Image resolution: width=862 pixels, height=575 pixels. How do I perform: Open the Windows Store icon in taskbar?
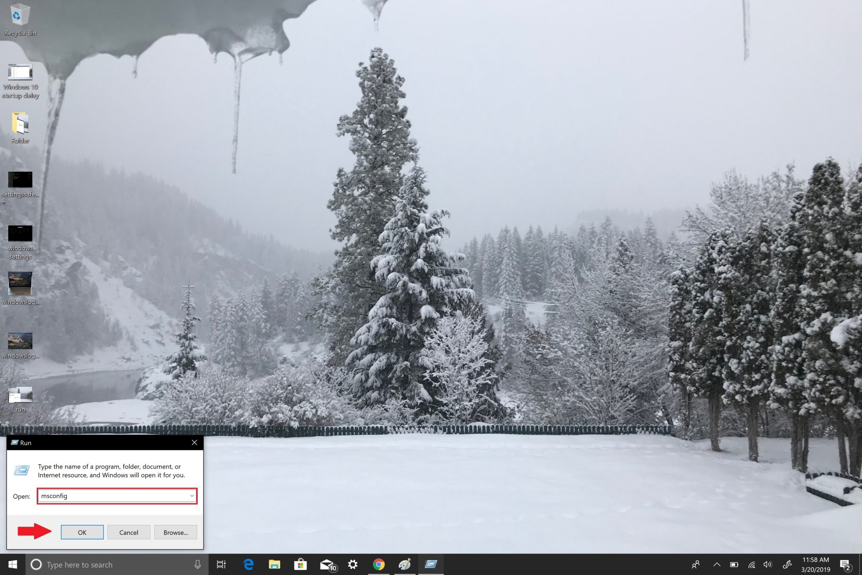click(300, 564)
